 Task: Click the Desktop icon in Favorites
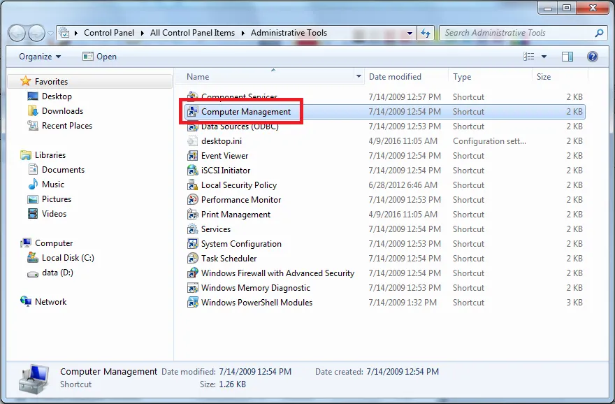[x=33, y=96]
